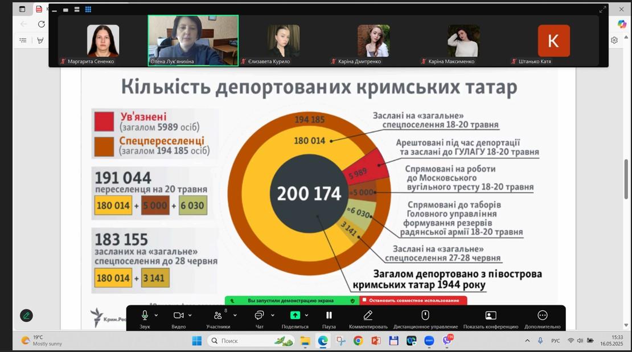Open Windows Start menu
This screenshot has width=632, height=352.
(x=196, y=341)
